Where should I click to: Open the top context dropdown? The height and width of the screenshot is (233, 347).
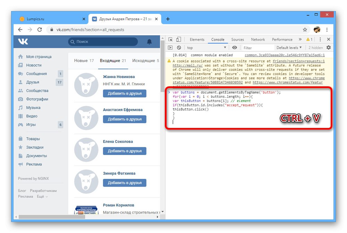pyautogui.click(x=206, y=48)
